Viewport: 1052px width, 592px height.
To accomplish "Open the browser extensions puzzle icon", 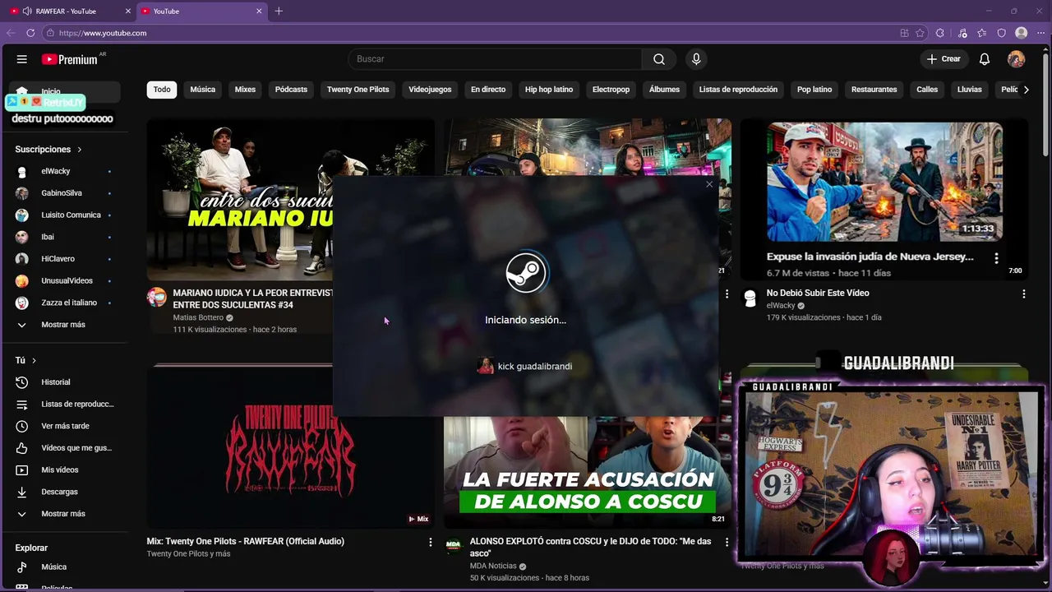I will (x=940, y=33).
